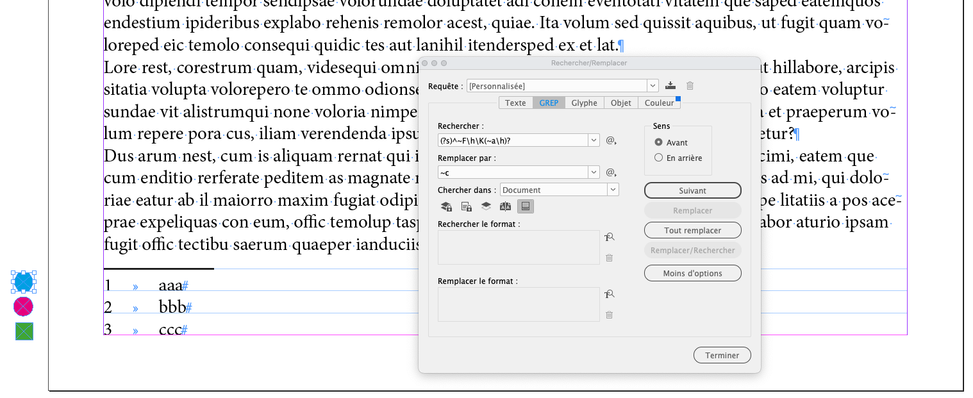Include hidden layers in the search
Screen dimensions: 973x398
(x=485, y=206)
